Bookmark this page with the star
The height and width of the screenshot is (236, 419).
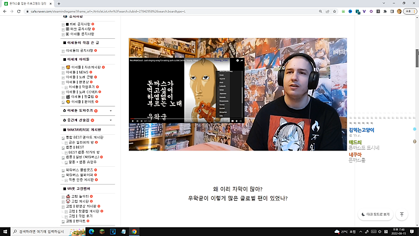point(335,12)
